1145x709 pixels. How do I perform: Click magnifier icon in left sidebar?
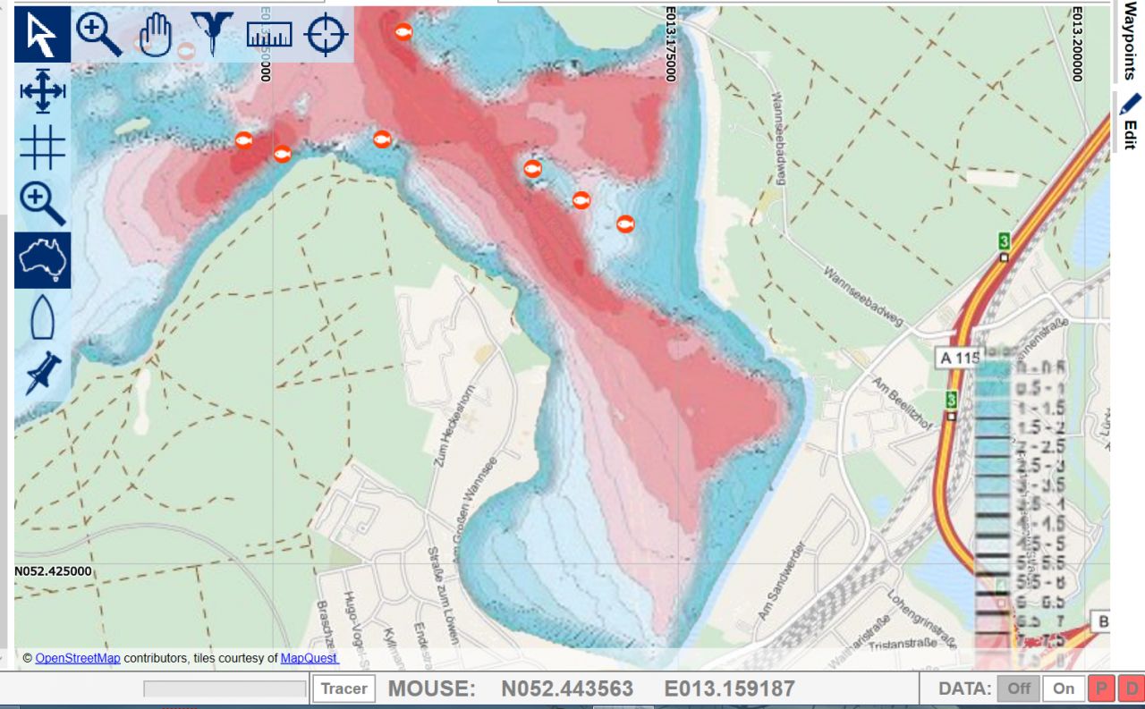42,204
